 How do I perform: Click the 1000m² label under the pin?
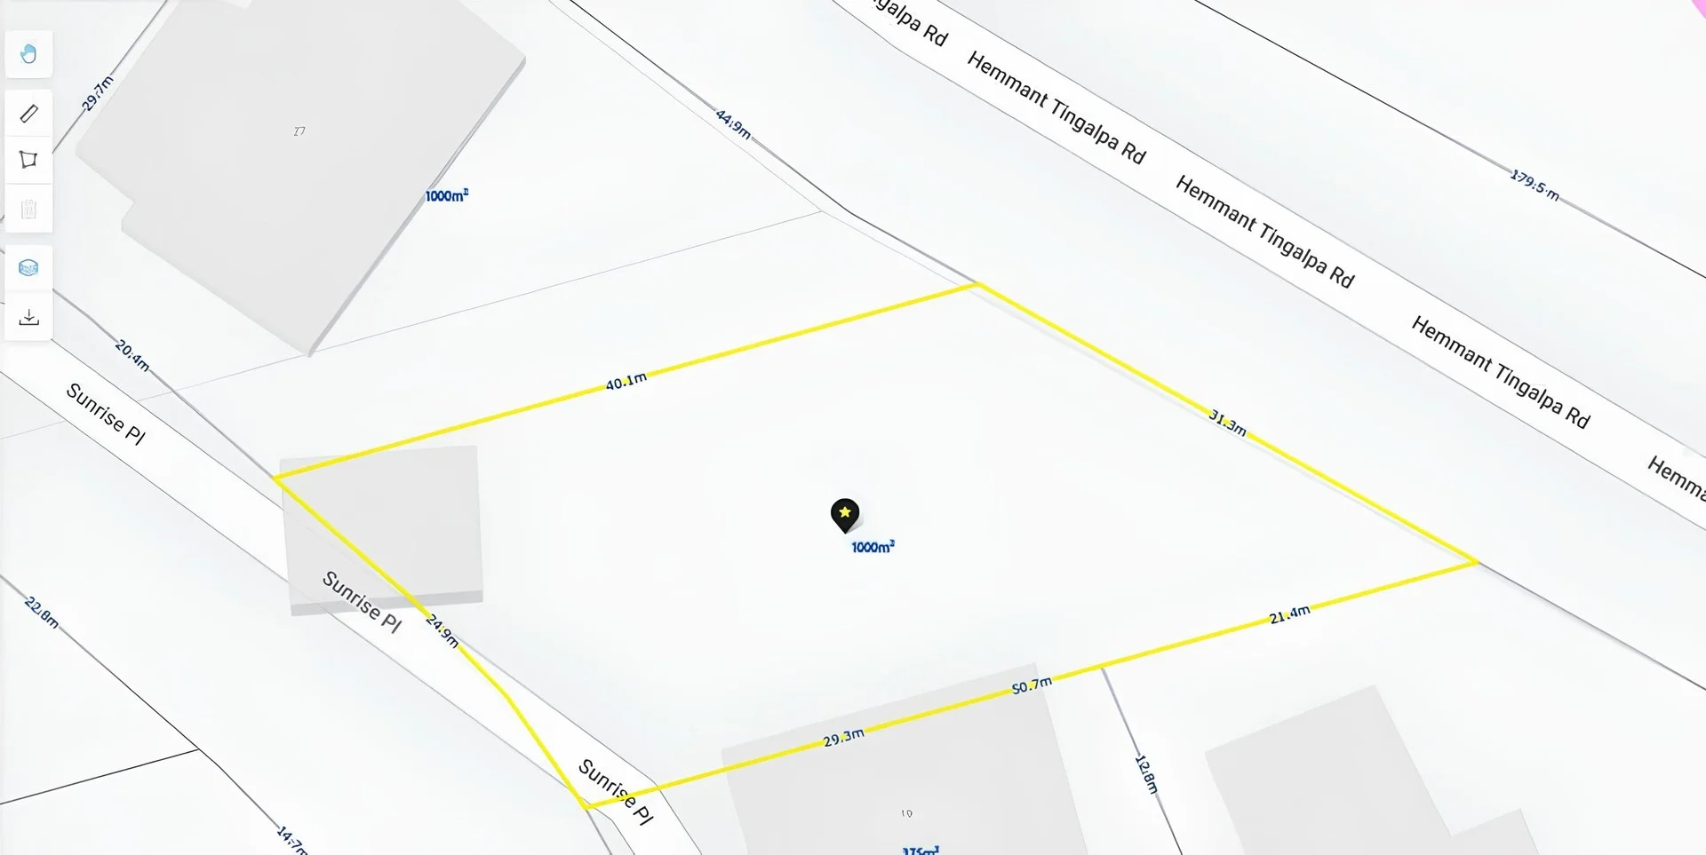pos(873,547)
